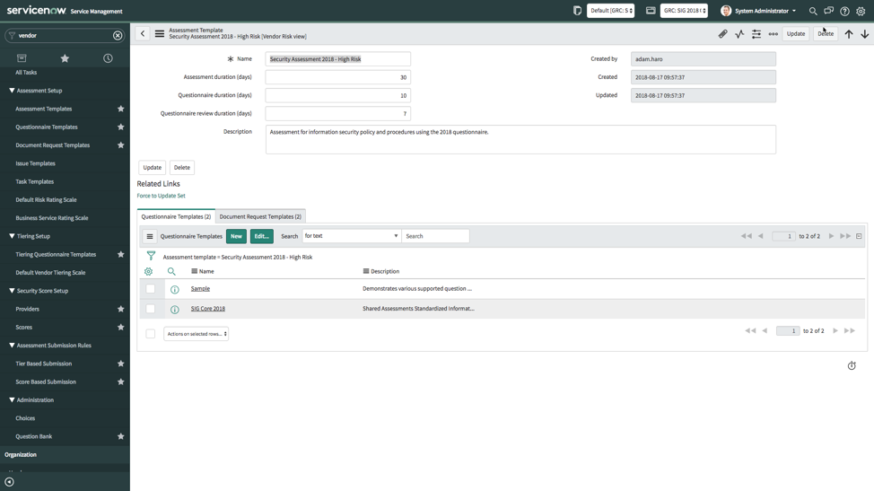Open Default Risk Rating Scale module

(47, 199)
